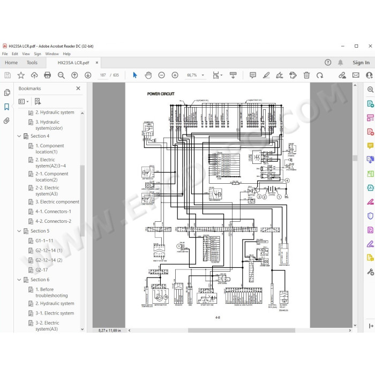
Task: Switch to the Tools tab
Action: click(x=32, y=63)
